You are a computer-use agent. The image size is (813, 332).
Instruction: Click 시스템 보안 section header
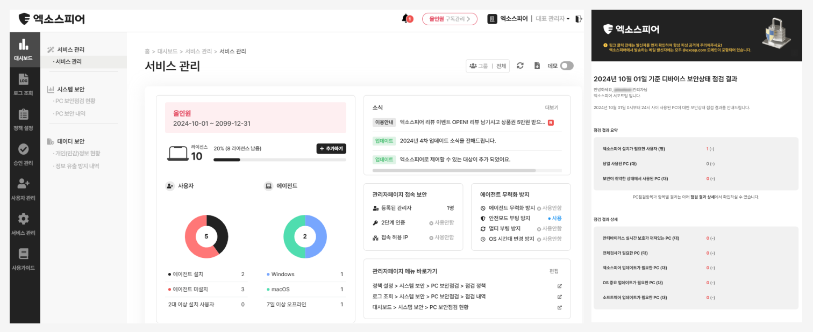(66, 90)
